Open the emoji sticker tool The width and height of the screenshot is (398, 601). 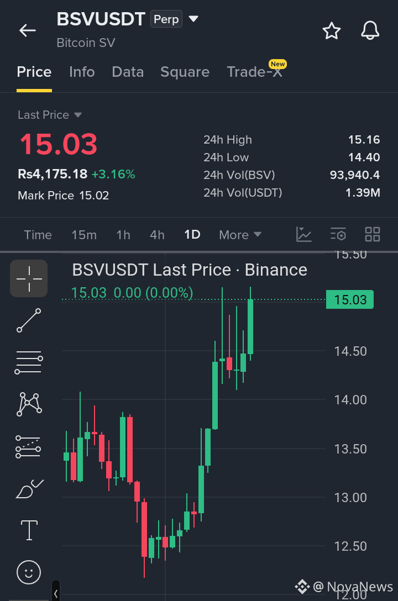[x=29, y=572]
